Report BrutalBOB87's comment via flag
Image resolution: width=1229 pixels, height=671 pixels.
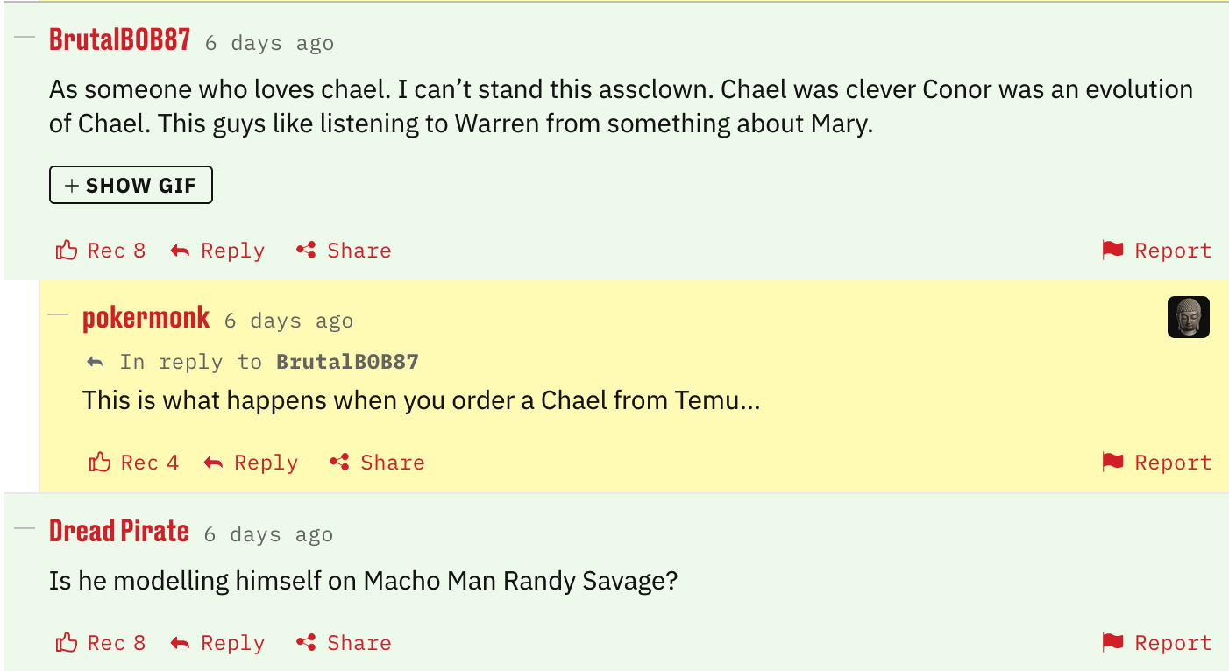tap(1156, 251)
